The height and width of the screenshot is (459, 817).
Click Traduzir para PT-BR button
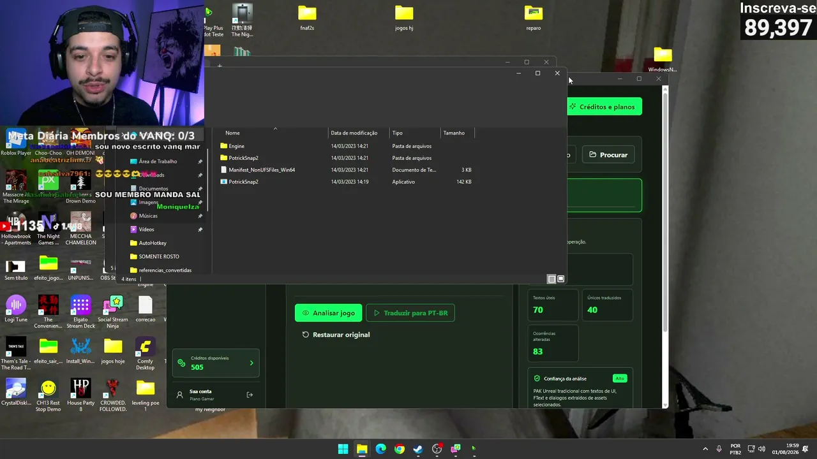click(410, 313)
